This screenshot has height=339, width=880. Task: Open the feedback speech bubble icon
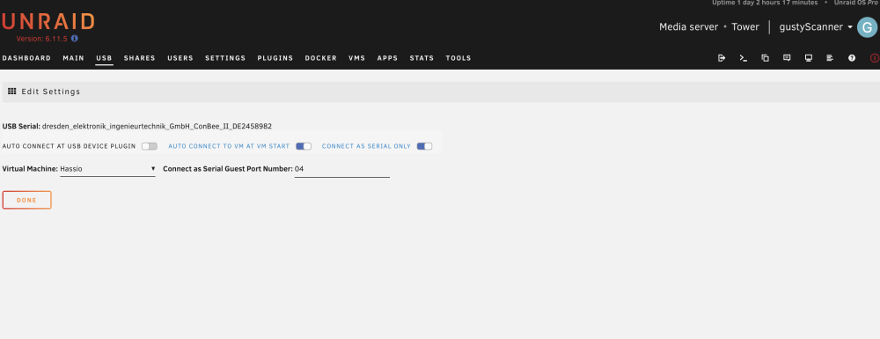click(787, 58)
